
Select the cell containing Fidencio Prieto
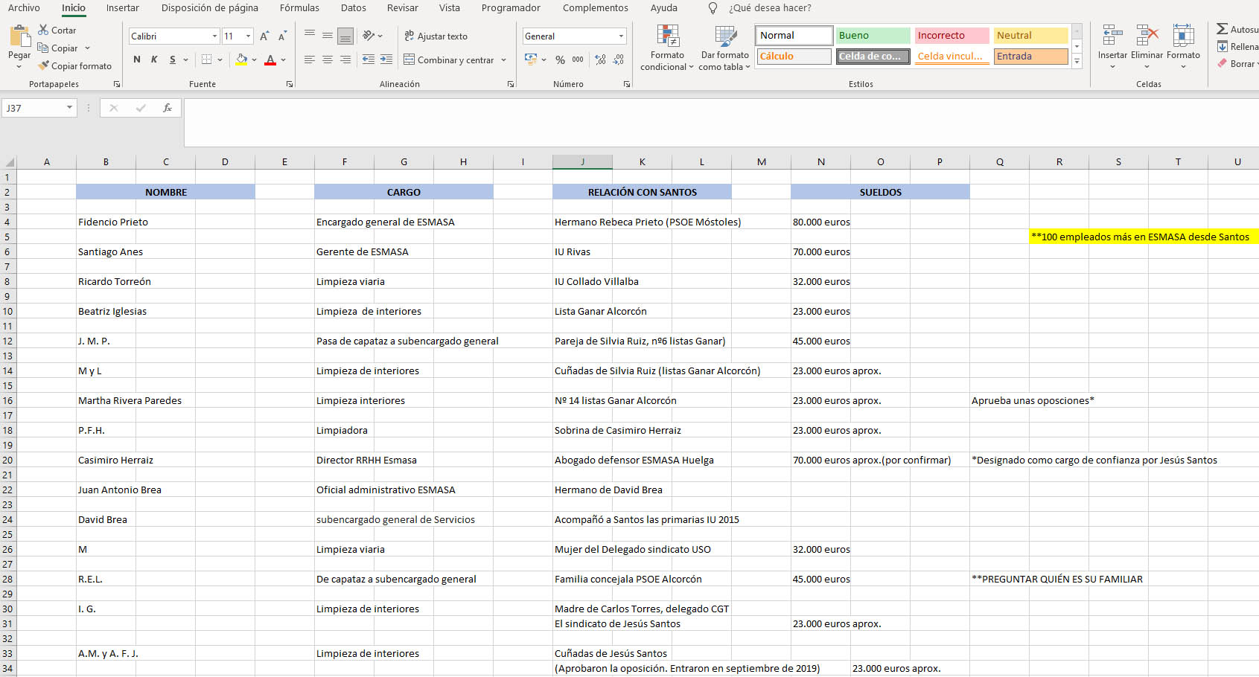click(x=113, y=222)
